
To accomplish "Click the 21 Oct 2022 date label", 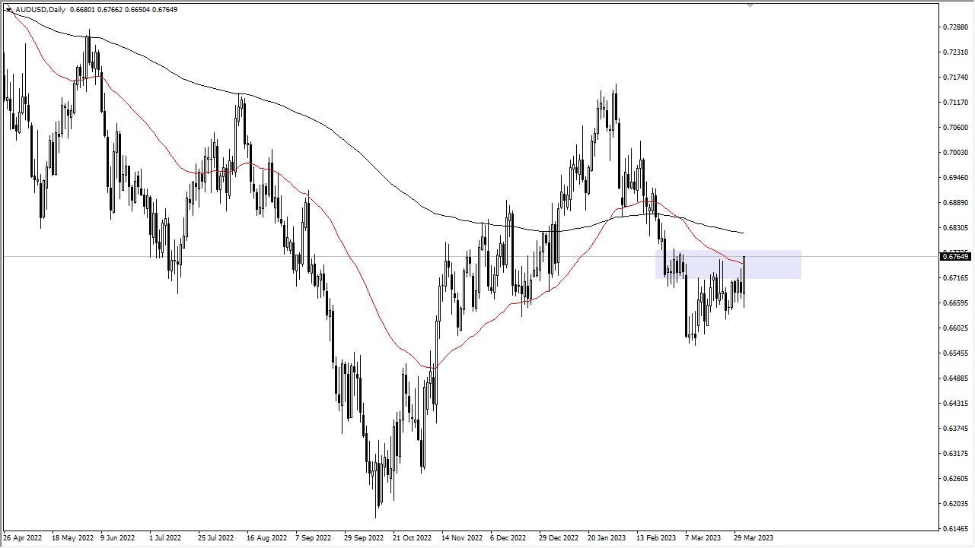I will click(412, 537).
